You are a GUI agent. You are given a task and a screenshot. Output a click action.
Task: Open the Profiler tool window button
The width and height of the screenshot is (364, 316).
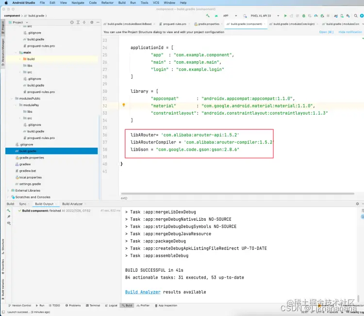point(143,305)
